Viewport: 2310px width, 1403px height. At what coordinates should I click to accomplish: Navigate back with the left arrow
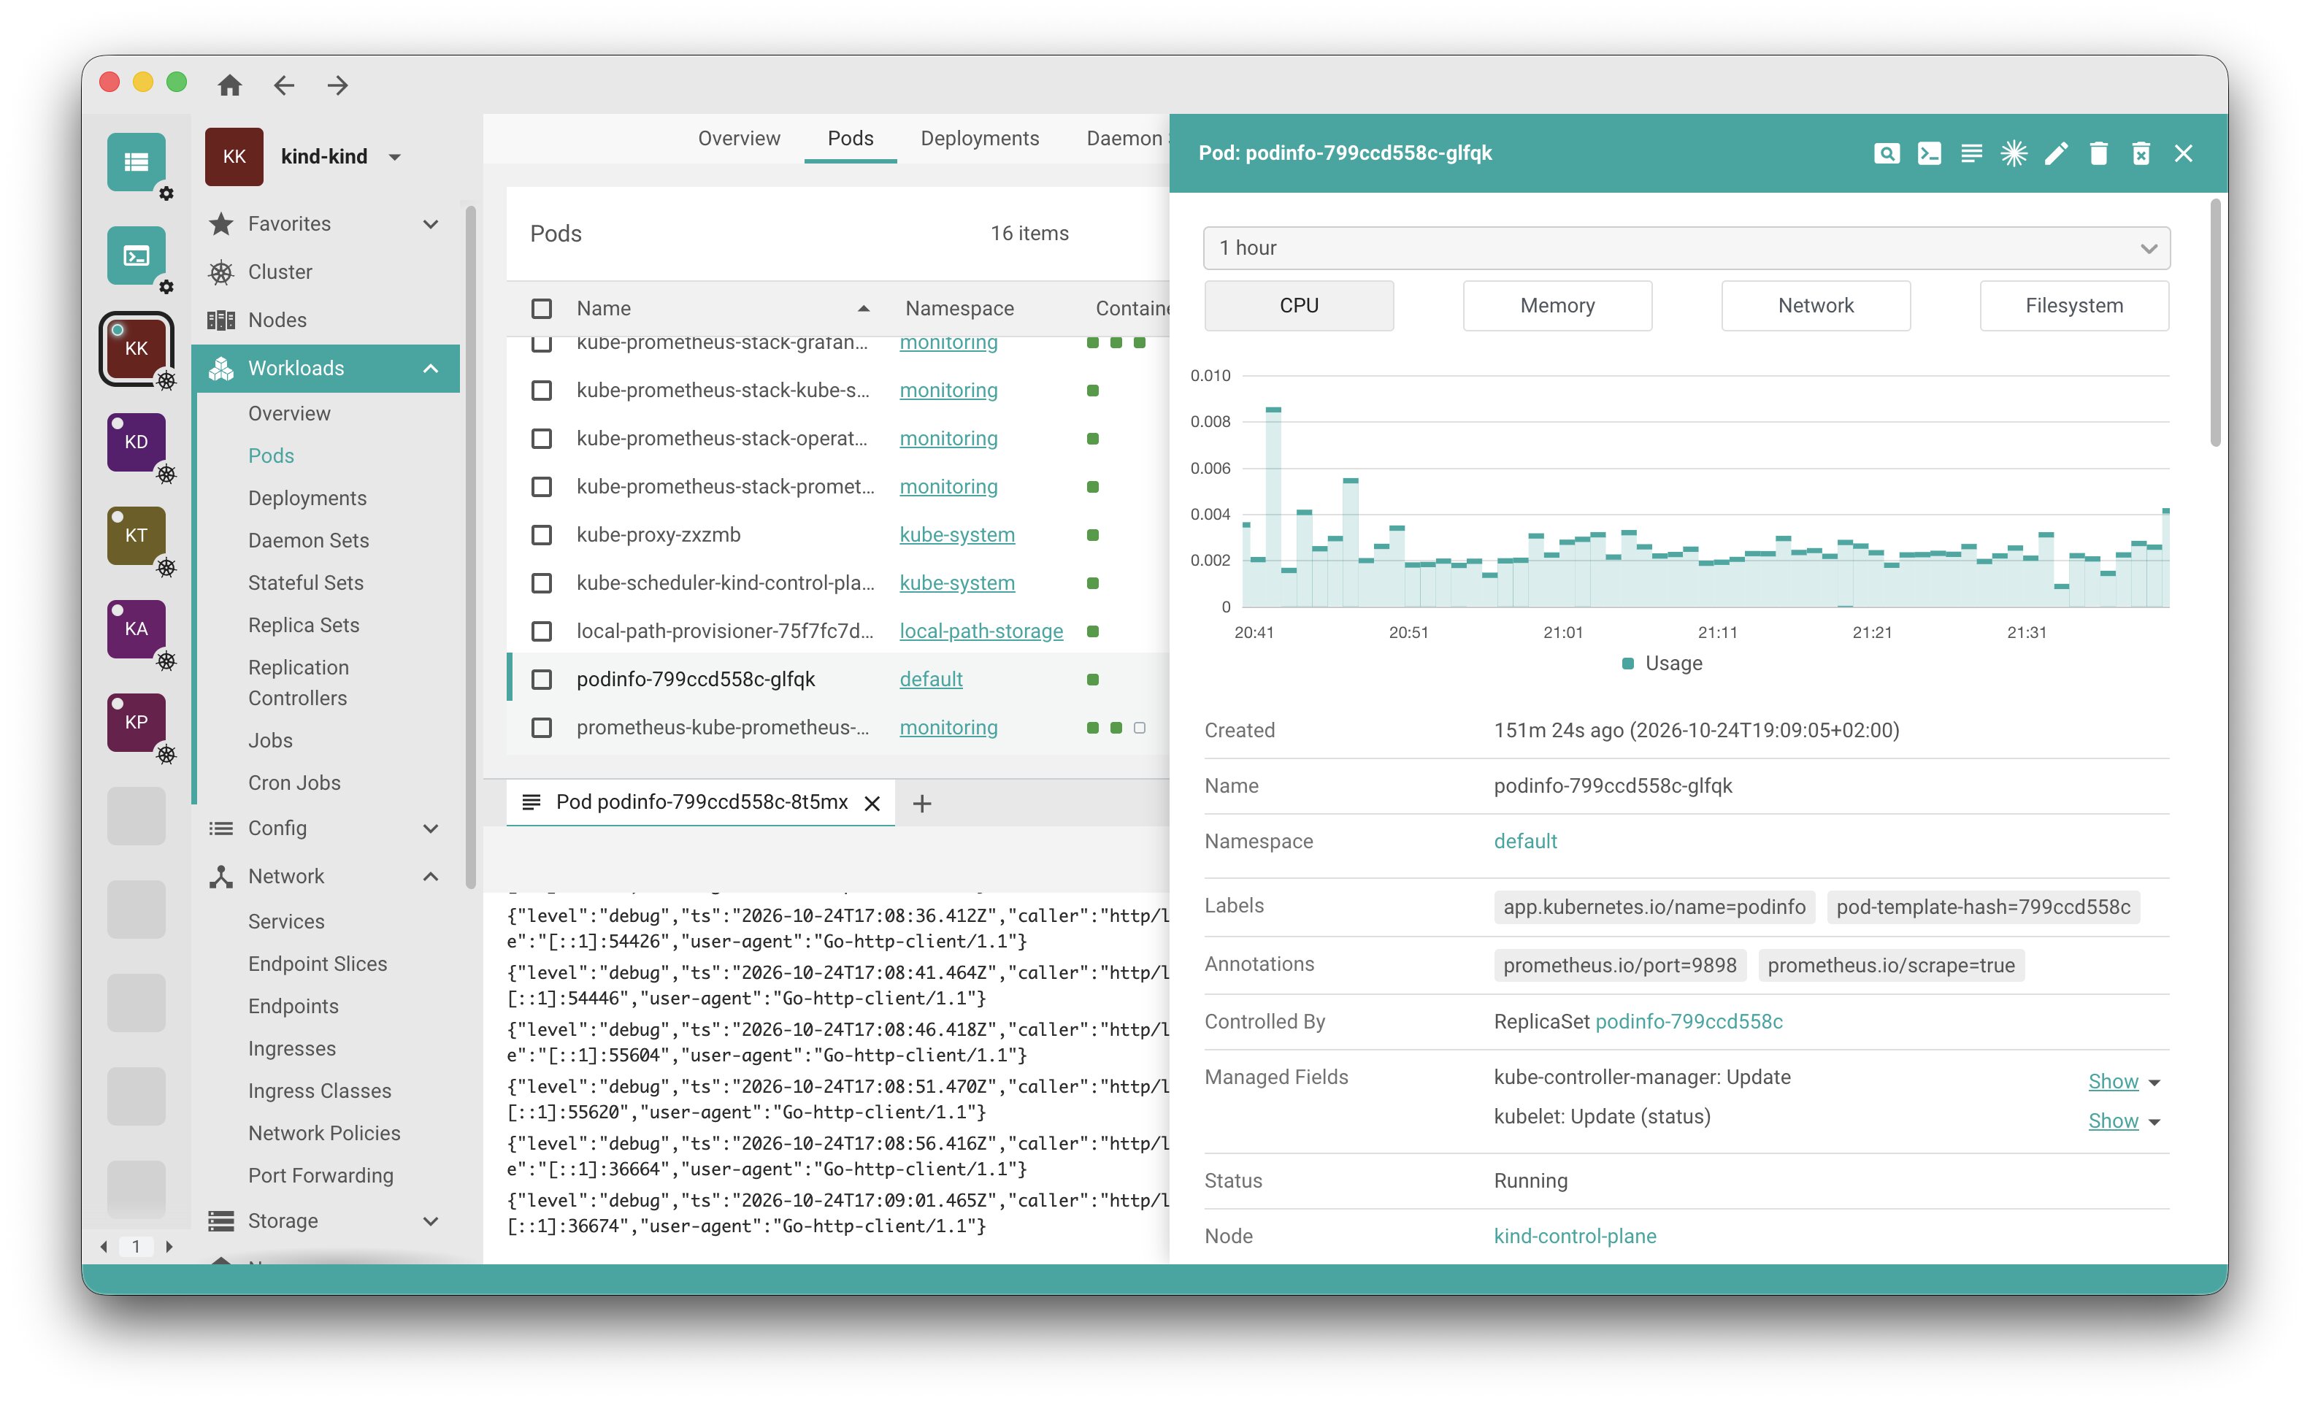pyautogui.click(x=284, y=85)
